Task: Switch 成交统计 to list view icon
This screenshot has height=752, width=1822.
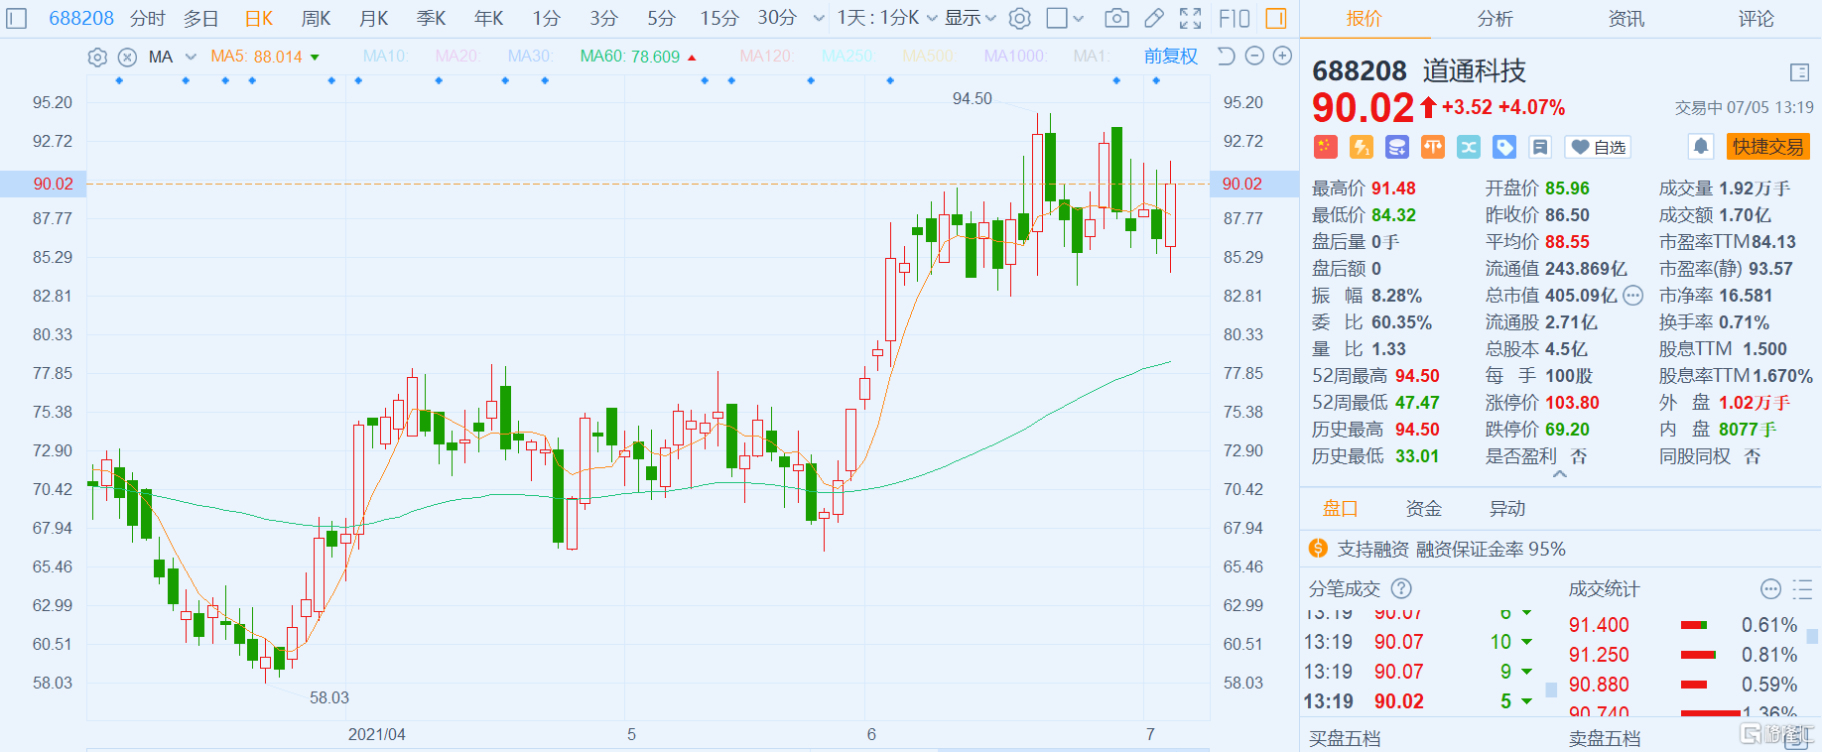Action: [x=1803, y=589]
